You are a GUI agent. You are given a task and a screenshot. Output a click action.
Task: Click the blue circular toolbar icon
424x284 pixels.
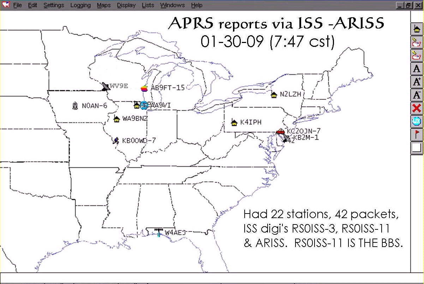click(417, 121)
